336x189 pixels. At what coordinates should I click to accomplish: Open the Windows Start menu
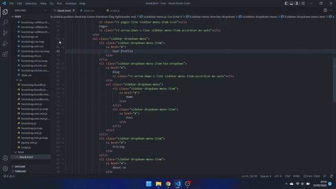coord(149,184)
